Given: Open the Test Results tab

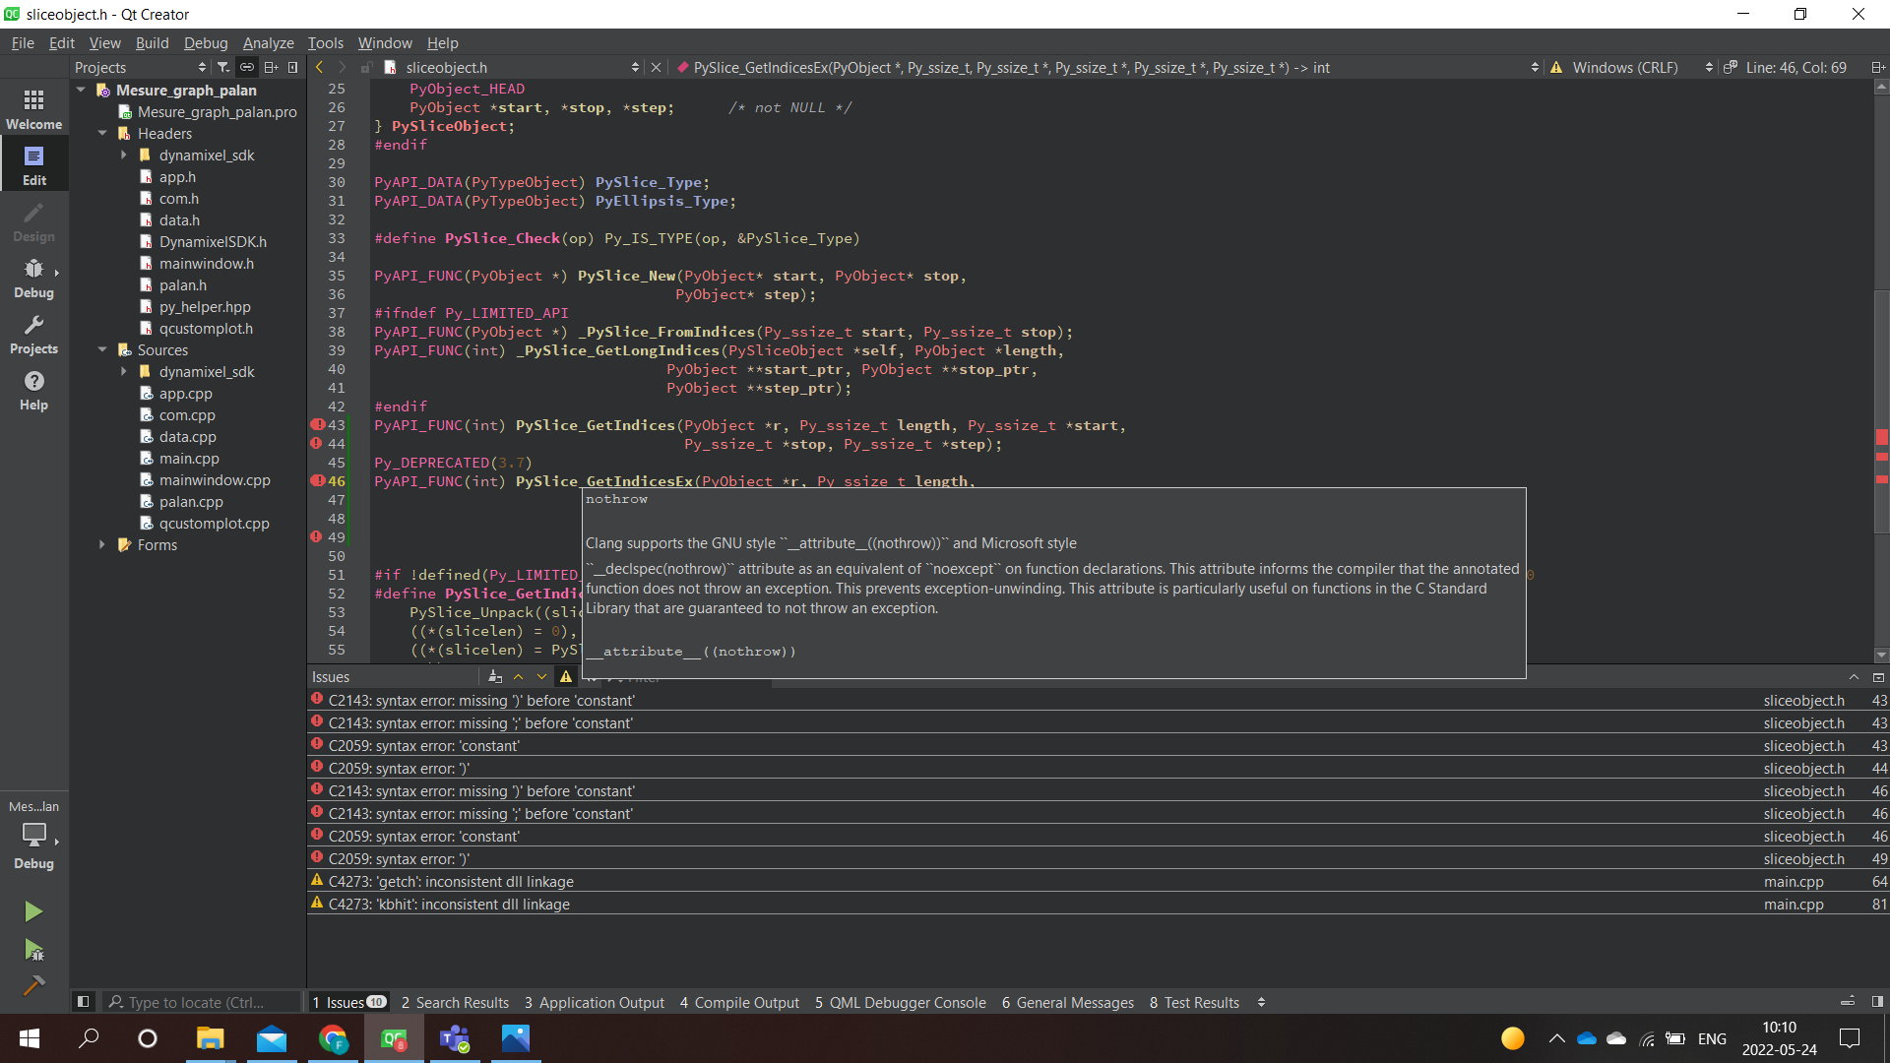Looking at the screenshot, I should pyautogui.click(x=1194, y=1002).
